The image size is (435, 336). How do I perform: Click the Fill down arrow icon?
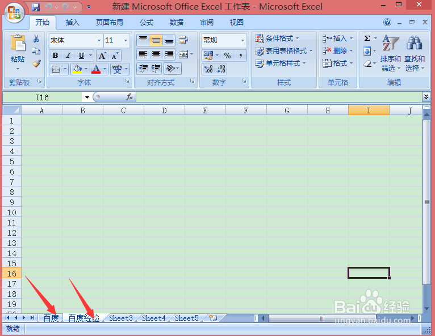367,51
